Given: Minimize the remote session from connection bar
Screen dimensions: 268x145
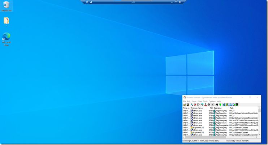Looking at the screenshot, I should click(x=172, y=2).
